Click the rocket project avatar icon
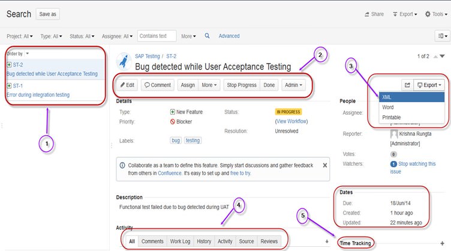The width and height of the screenshot is (451, 251). point(124,60)
